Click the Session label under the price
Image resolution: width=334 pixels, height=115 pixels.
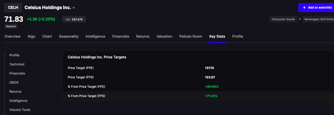click(11, 26)
